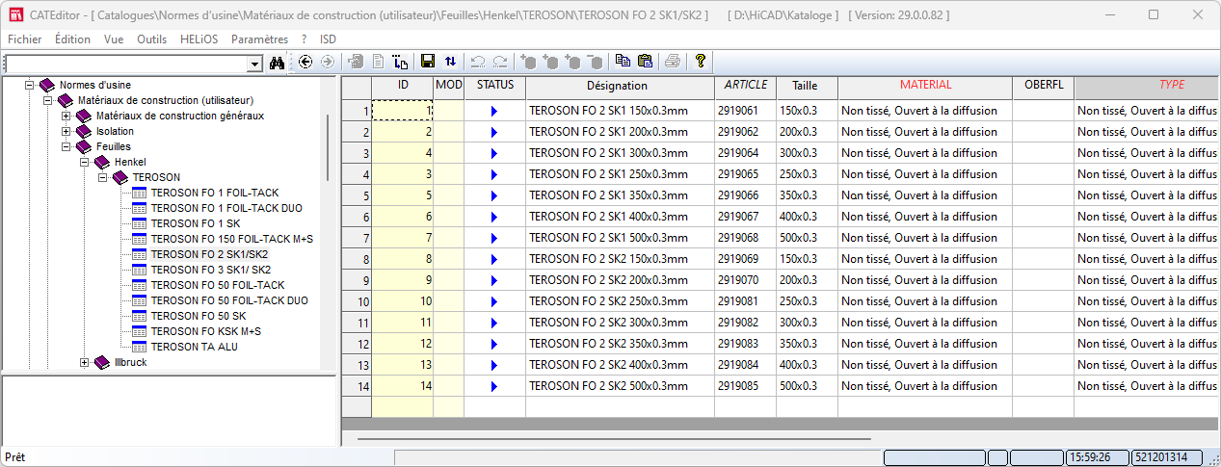The width and height of the screenshot is (1221, 467).
Task: Open the Outils menu
Action: (151, 39)
